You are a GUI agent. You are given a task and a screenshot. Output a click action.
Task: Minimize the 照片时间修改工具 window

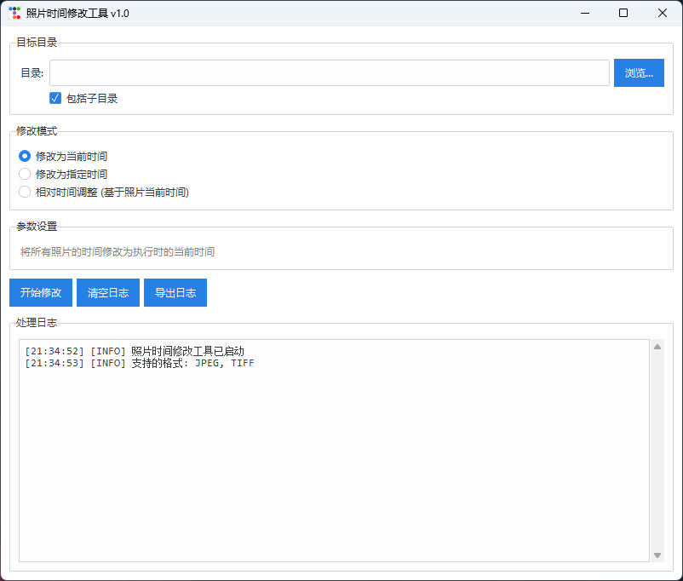(x=584, y=14)
